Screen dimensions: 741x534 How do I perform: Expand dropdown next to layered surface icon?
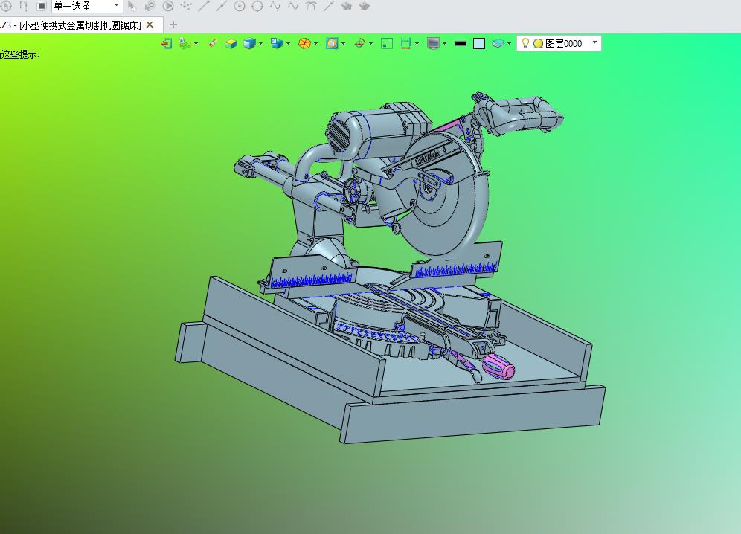point(196,43)
